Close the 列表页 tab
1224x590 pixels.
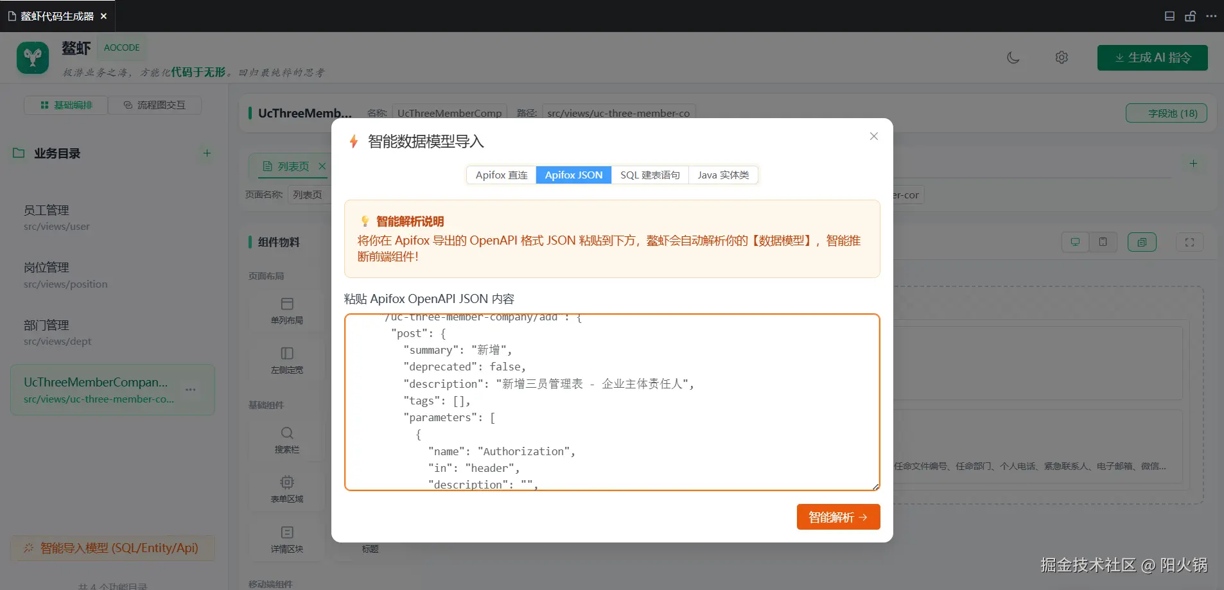point(322,166)
